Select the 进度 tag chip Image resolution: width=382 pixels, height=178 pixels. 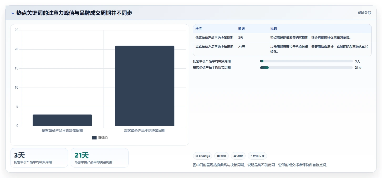click(238, 156)
